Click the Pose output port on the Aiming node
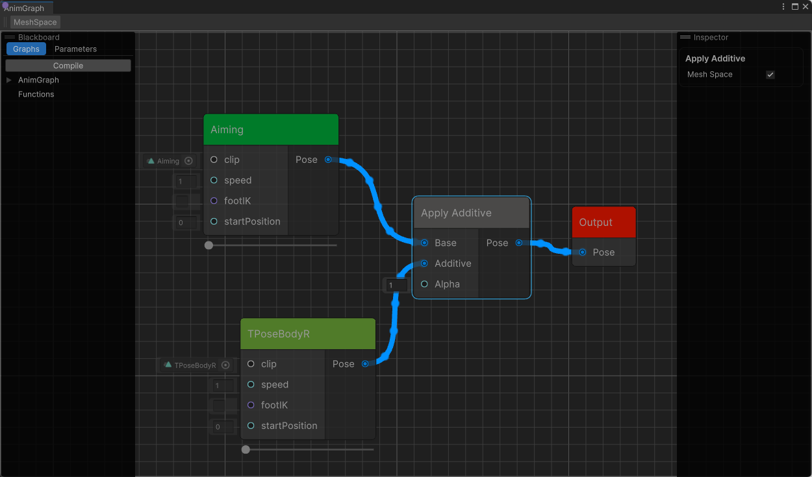This screenshot has height=477, width=812. (328, 160)
